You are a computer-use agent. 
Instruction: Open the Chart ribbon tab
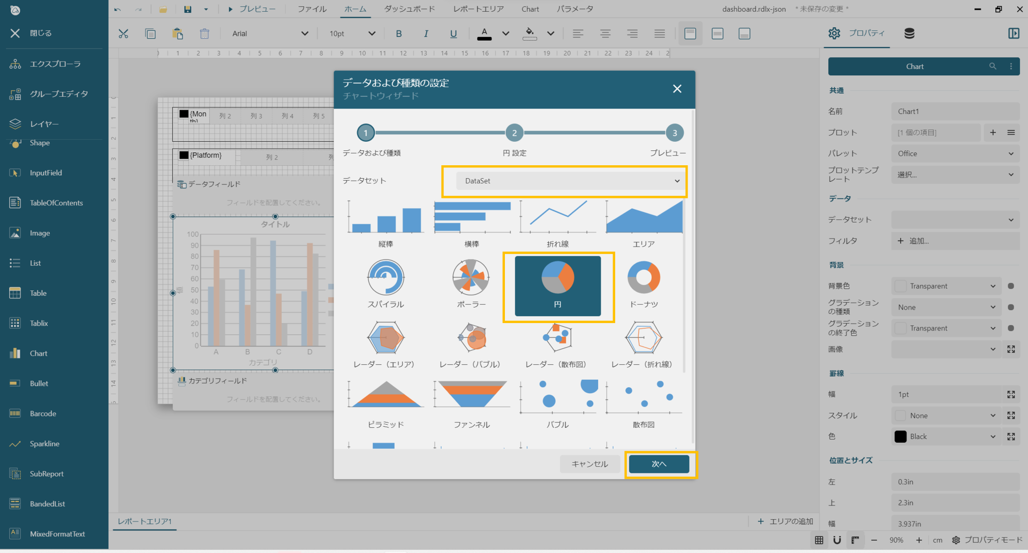pos(530,9)
